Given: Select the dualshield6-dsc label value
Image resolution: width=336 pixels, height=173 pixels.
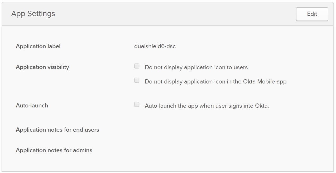Looking at the screenshot, I should pos(155,47).
